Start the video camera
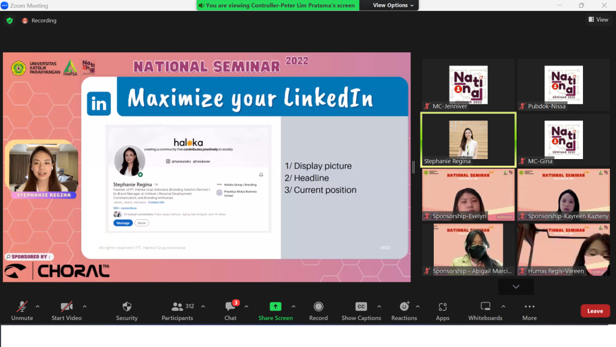The width and height of the screenshot is (616, 347). point(66,307)
